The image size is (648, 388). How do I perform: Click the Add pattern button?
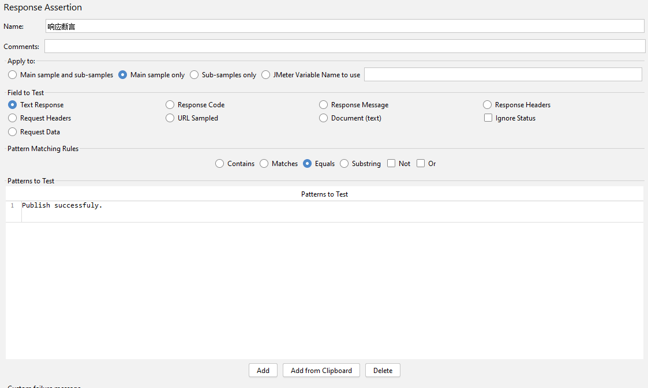(x=263, y=370)
